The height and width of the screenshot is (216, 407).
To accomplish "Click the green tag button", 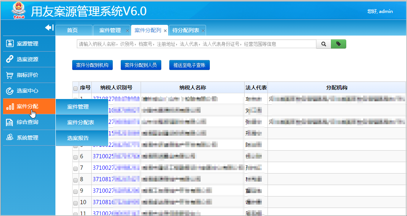I will click(339, 44).
